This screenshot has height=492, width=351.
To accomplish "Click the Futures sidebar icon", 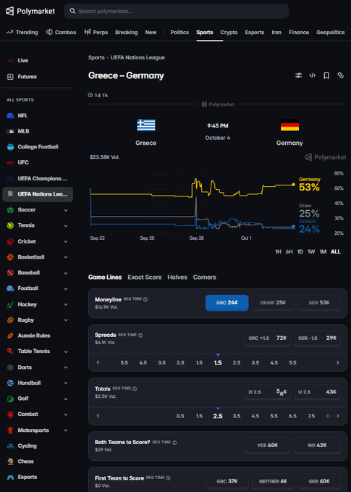I will 10,77.
